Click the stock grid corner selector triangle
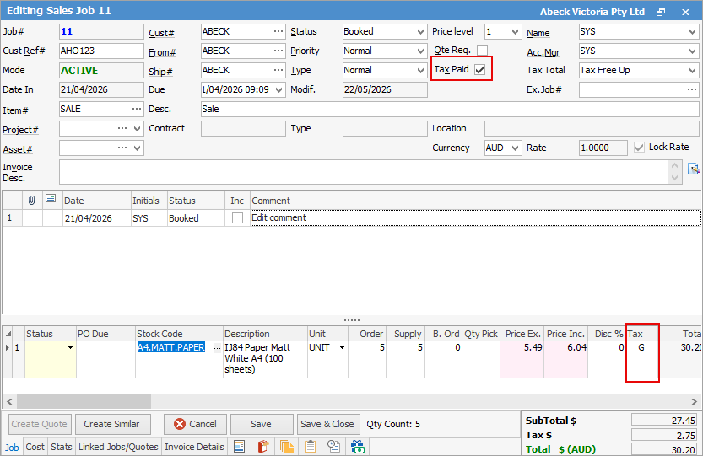The image size is (703, 456). [8, 334]
